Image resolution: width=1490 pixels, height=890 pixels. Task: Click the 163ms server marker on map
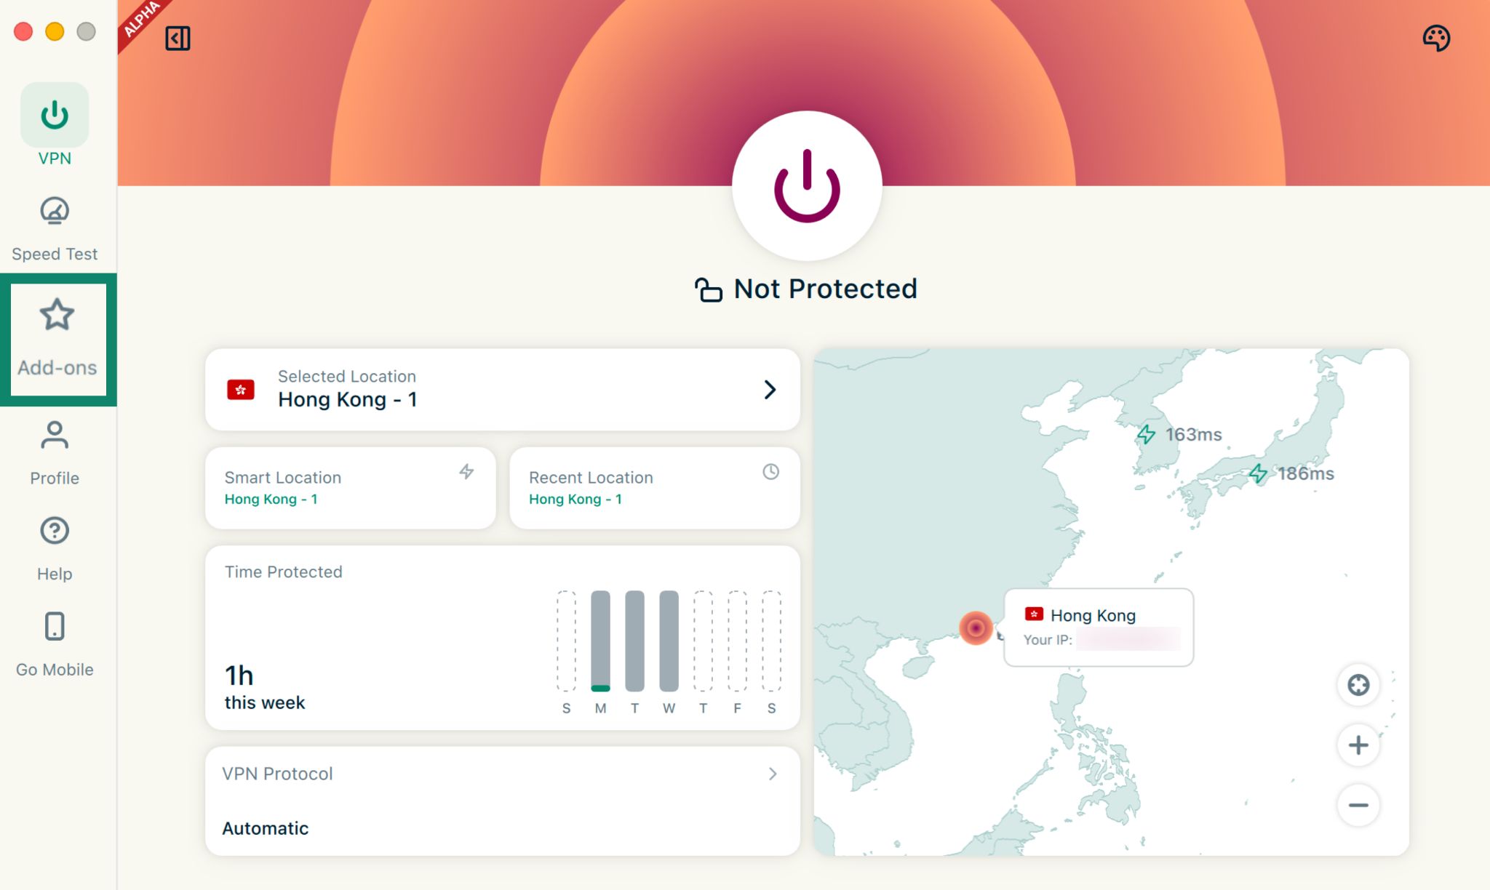click(1147, 435)
